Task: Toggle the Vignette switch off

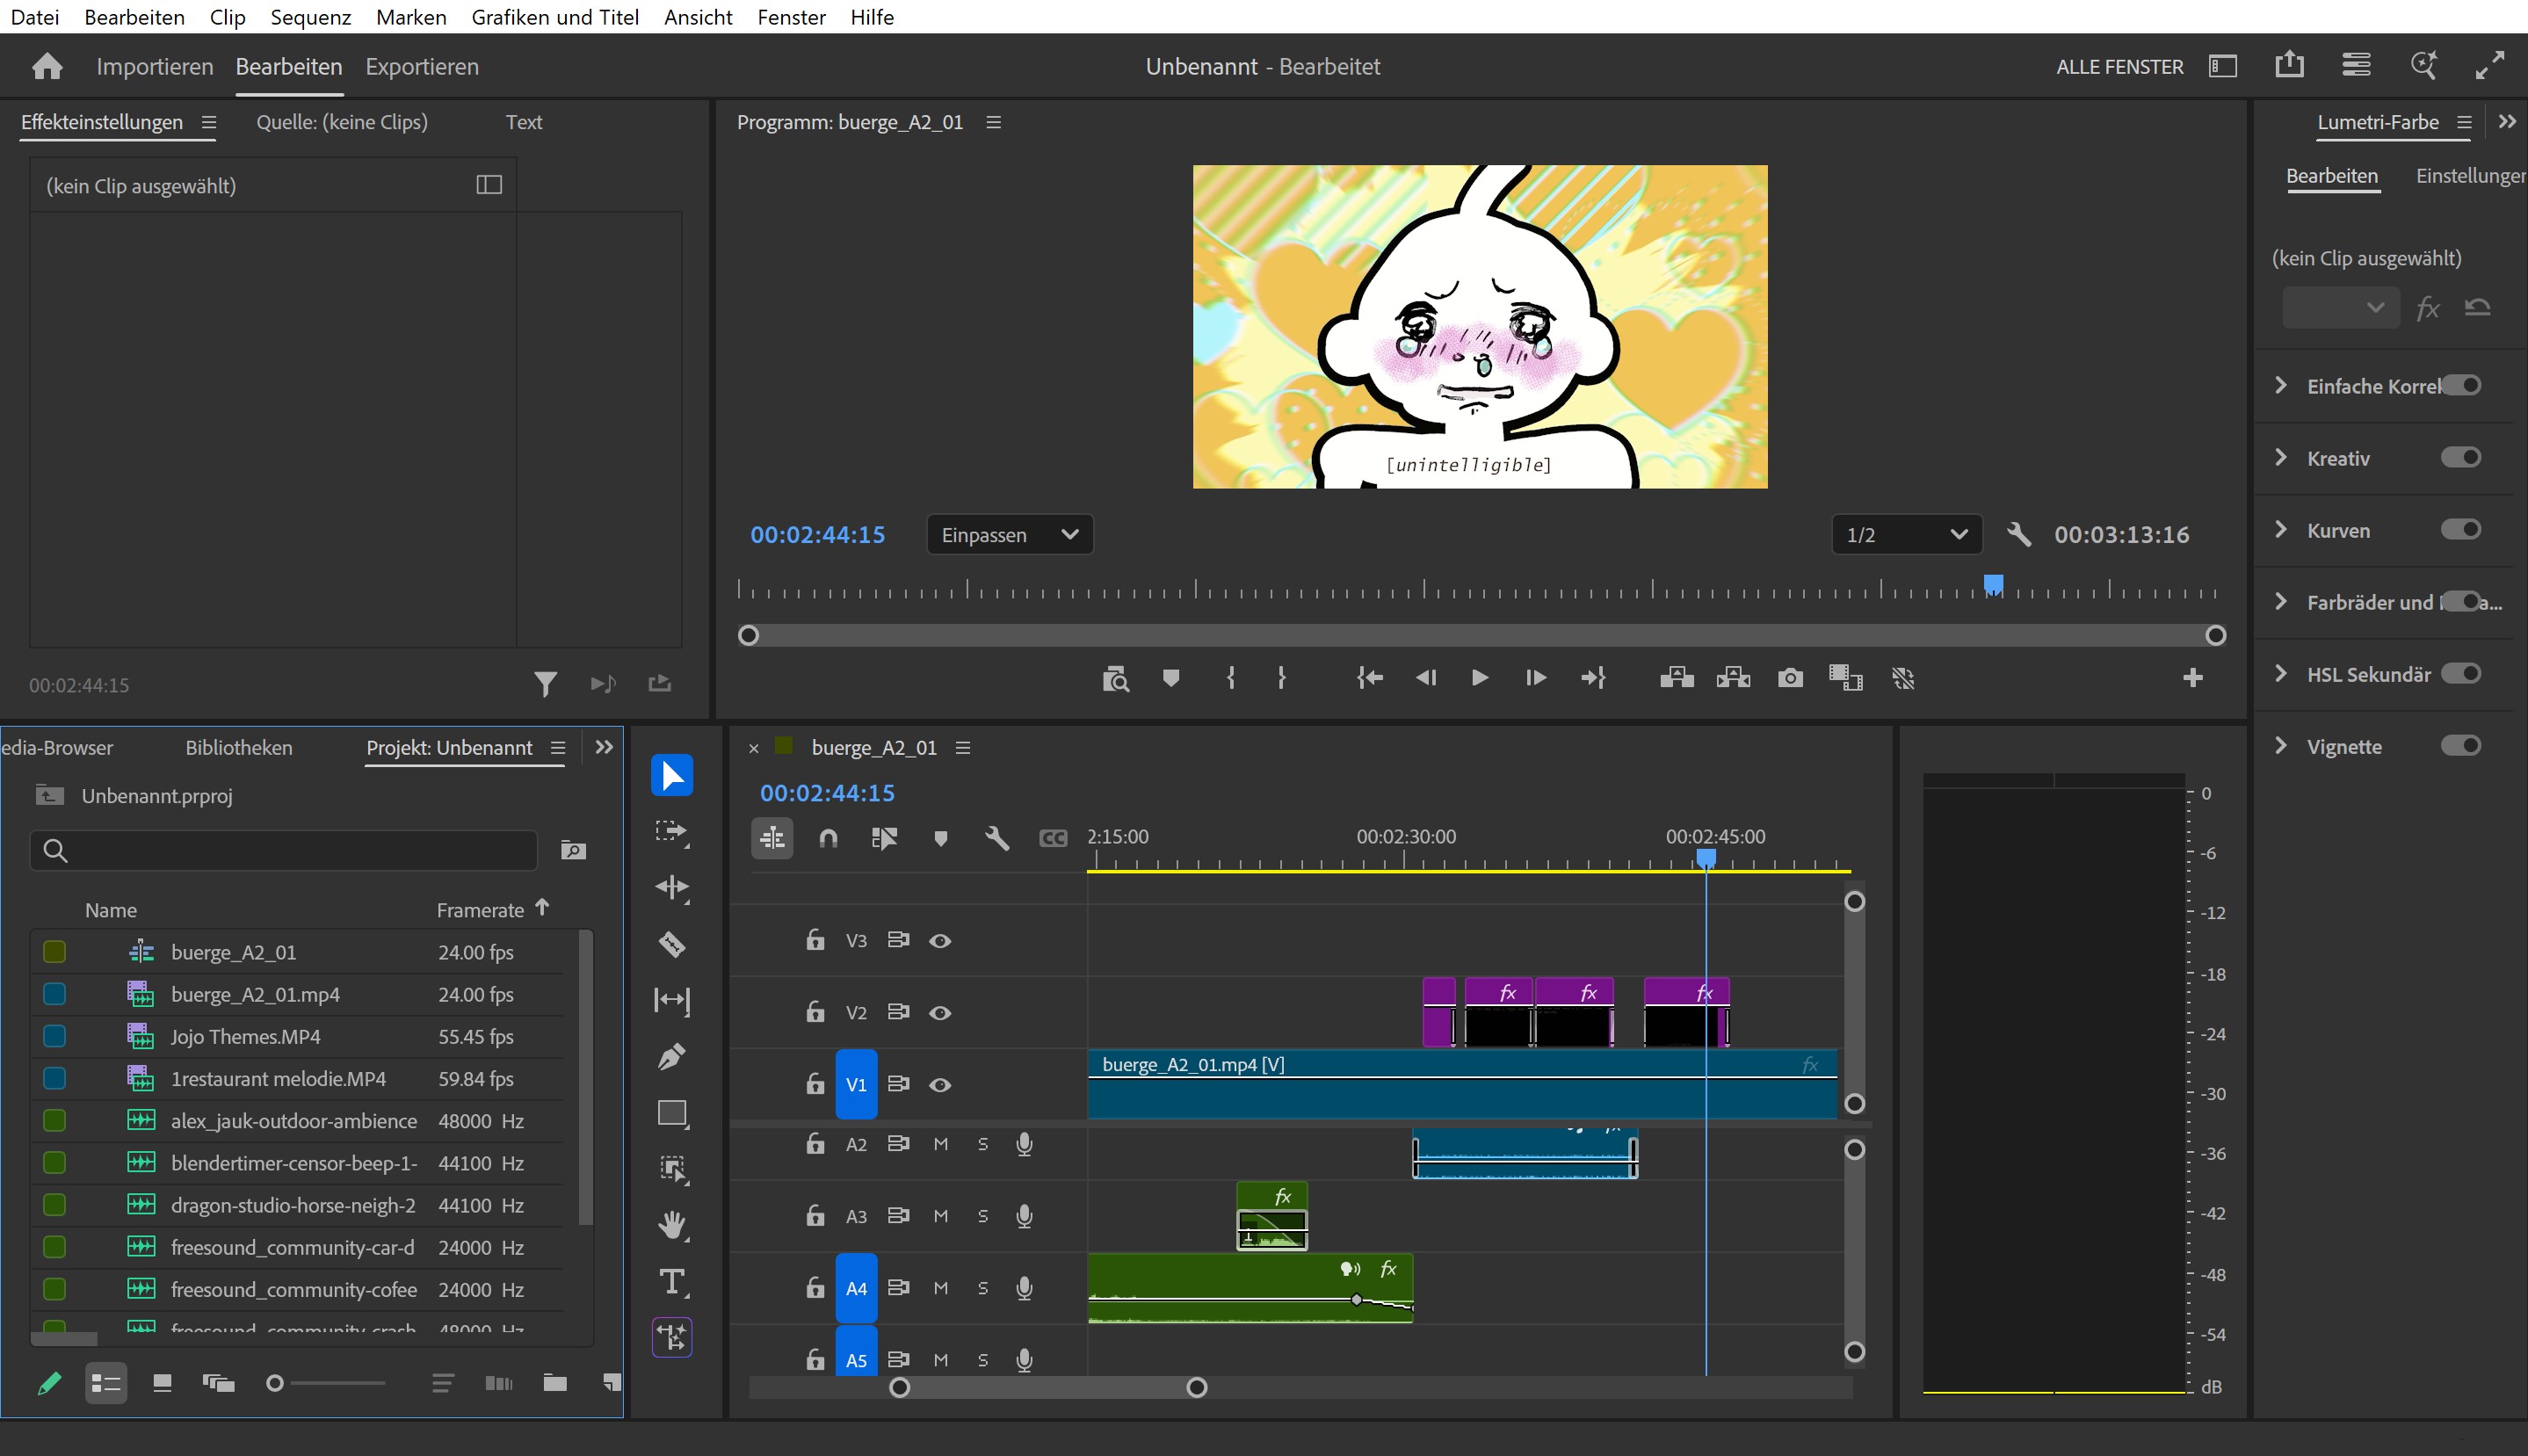Action: click(x=2461, y=745)
